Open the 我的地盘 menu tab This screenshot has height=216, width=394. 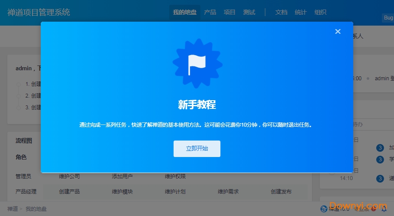(184, 12)
